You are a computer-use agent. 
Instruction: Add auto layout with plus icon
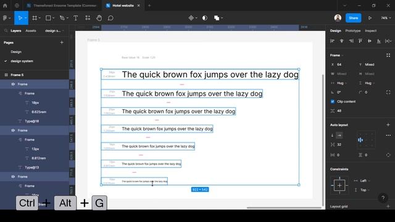(388, 125)
